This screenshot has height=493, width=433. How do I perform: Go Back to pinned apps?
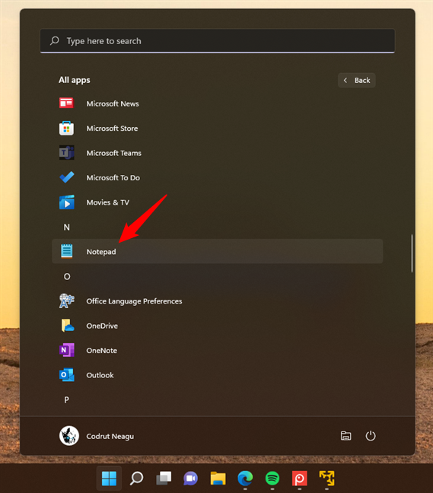tap(357, 80)
